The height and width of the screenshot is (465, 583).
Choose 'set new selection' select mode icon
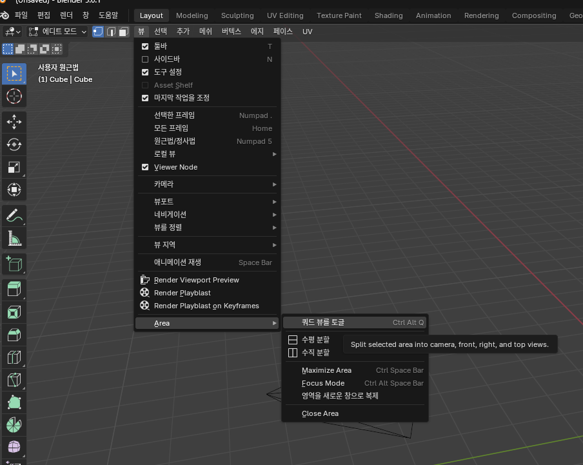coord(8,49)
